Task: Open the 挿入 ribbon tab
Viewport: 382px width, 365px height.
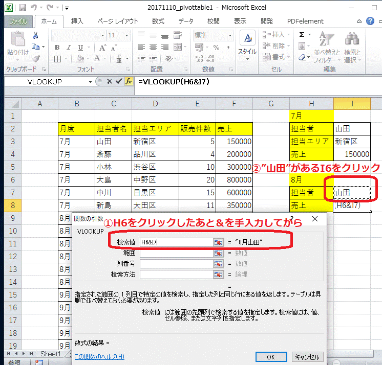Action: pyautogui.click(x=77, y=21)
